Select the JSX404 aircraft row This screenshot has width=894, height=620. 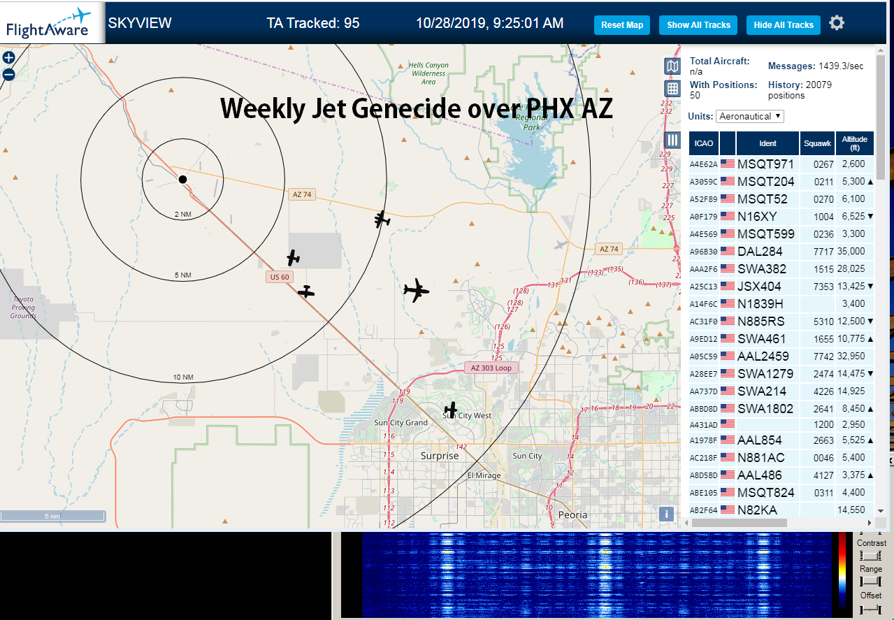pyautogui.click(x=781, y=286)
